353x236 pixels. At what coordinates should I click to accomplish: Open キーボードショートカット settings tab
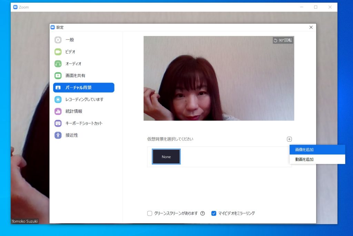[x=84, y=123]
